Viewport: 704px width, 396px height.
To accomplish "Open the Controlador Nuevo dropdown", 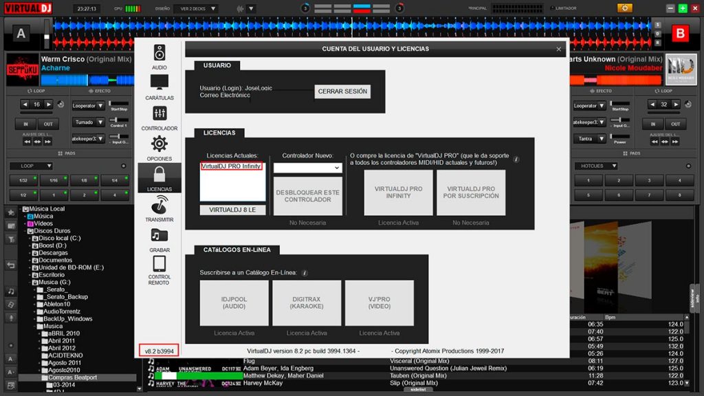I will coord(307,168).
